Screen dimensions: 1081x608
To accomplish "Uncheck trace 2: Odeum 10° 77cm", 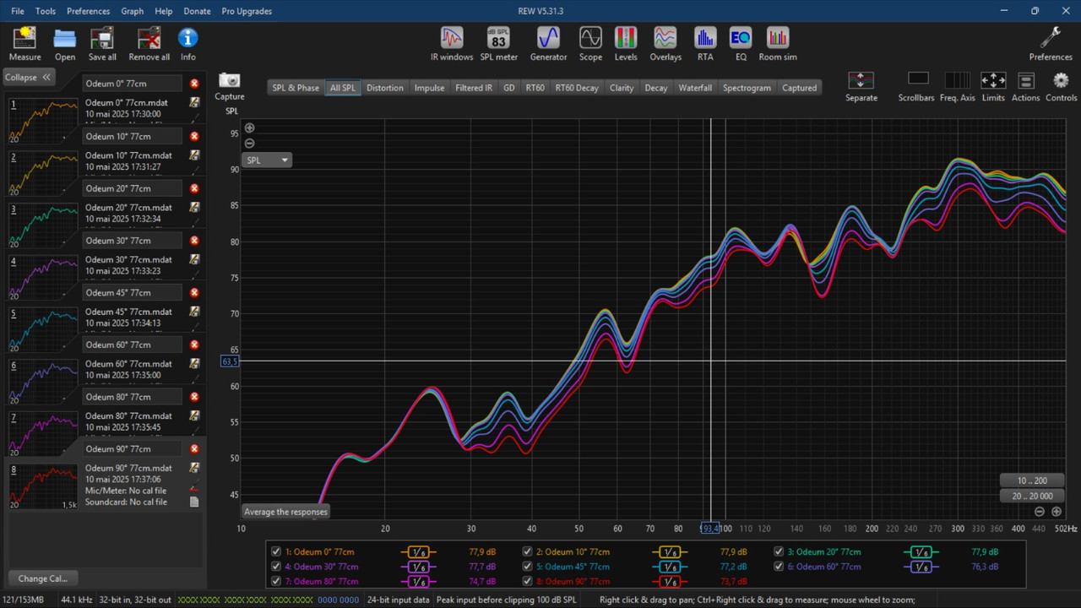I will (x=527, y=551).
